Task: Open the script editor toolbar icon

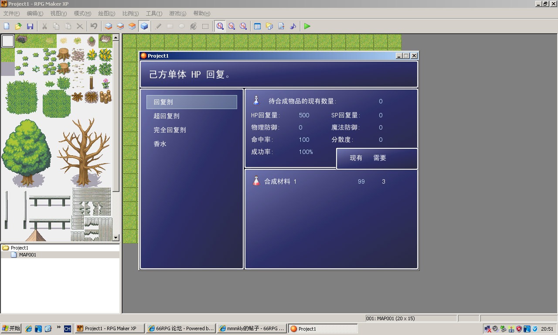Action: click(281, 26)
